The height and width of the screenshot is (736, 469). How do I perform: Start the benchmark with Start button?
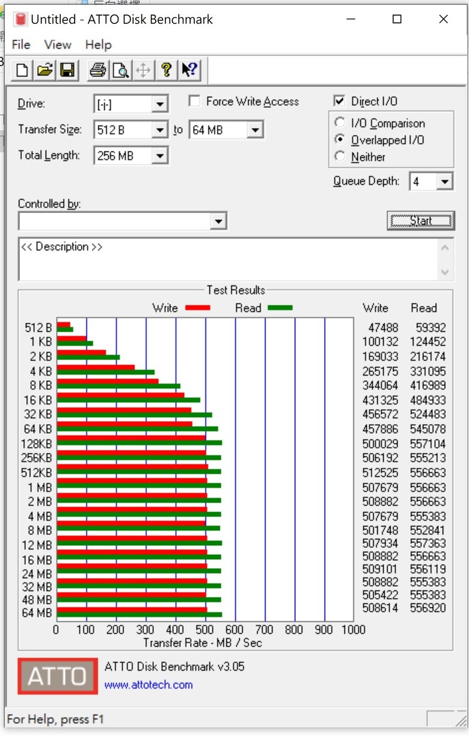click(421, 221)
